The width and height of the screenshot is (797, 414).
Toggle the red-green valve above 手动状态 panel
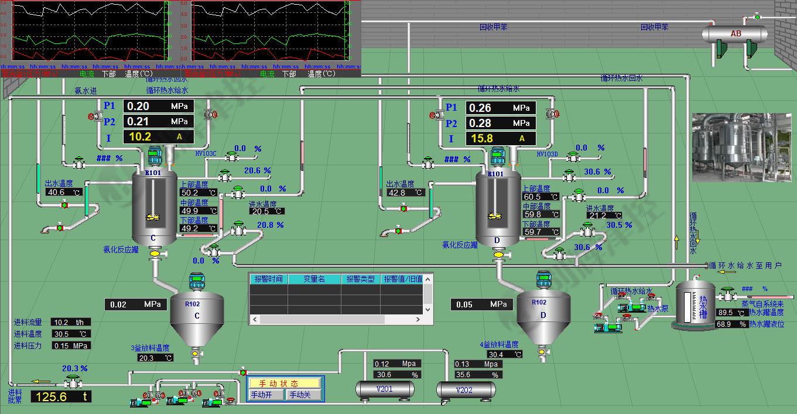[x=243, y=372]
